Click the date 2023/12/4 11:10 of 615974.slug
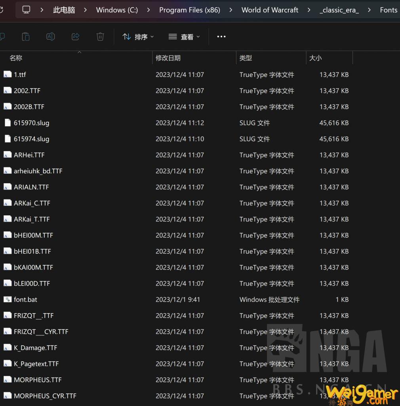Screen dimensions: 400x406 (x=180, y=139)
